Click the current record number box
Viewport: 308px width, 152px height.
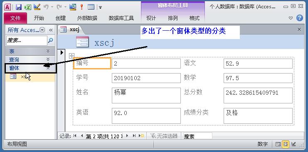coord(104,136)
